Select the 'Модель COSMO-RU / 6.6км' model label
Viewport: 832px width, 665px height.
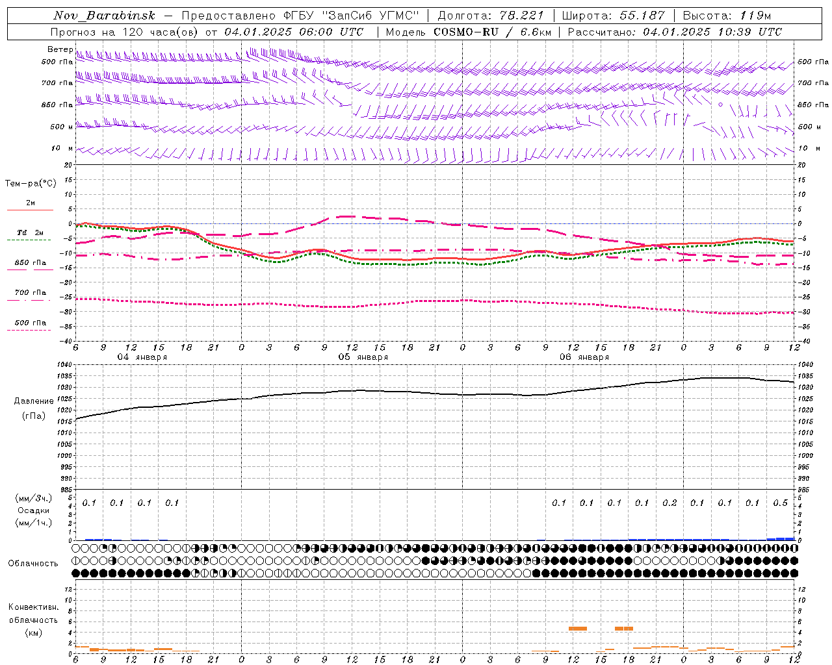468,32
